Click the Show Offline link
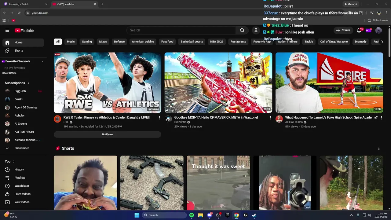The width and height of the screenshot is (391, 220). (9, 73)
